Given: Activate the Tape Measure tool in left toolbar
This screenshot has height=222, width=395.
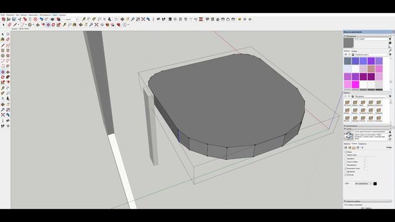Looking at the screenshot, I should coord(2,88).
